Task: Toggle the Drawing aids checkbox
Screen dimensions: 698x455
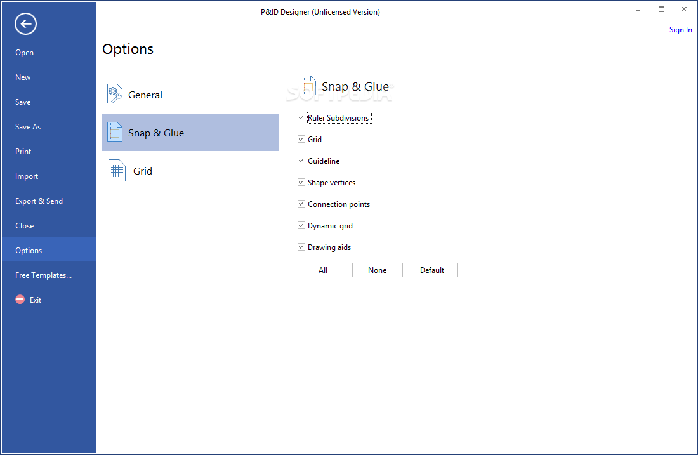Action: (301, 247)
